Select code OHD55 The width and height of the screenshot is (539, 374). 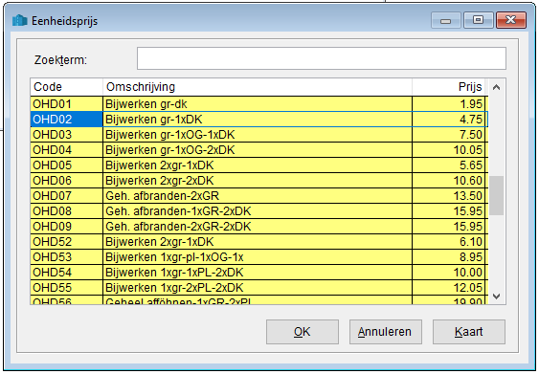67,288
